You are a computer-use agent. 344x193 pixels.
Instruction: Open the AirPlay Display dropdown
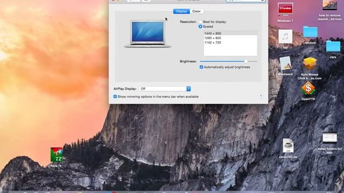click(x=165, y=89)
